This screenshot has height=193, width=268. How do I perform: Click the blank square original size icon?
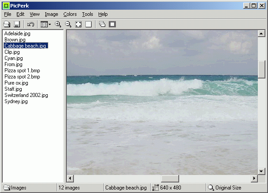(x=88, y=24)
